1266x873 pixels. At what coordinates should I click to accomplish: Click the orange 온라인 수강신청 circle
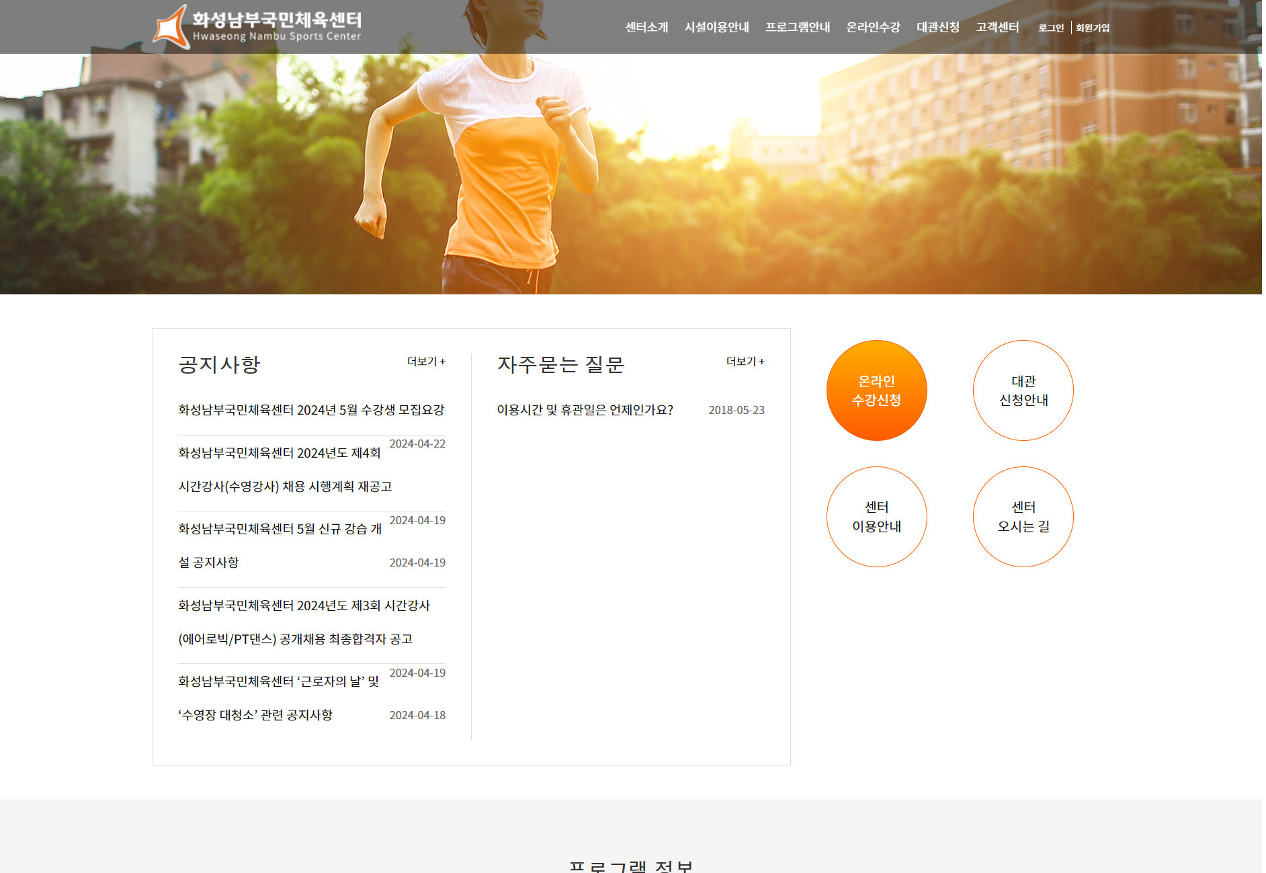pyautogui.click(x=876, y=390)
